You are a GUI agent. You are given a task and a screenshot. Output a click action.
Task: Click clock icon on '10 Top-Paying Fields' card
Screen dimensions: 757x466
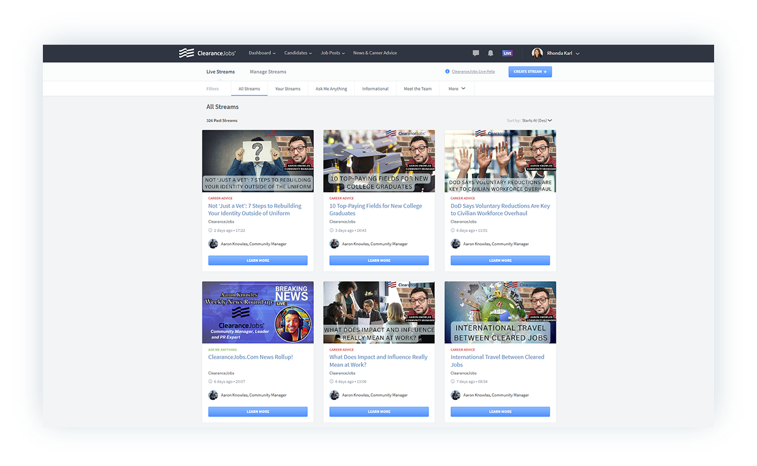pos(332,230)
